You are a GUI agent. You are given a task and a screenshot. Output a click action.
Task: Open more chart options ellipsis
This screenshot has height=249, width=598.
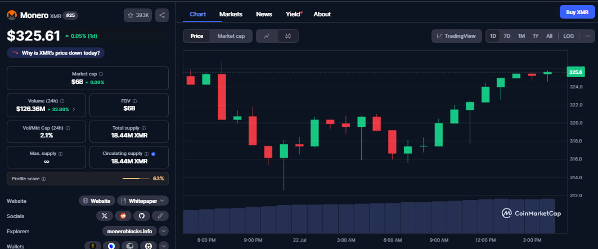coord(588,36)
